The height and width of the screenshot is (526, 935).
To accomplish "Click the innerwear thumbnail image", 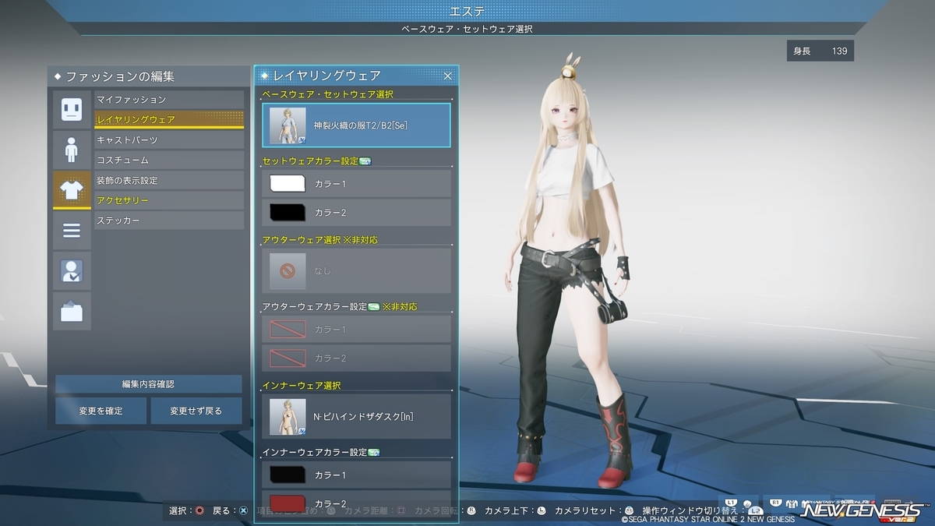I will click(288, 416).
